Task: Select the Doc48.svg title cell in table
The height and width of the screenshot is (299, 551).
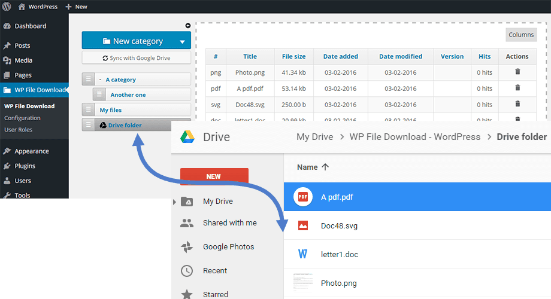Action: [250, 105]
